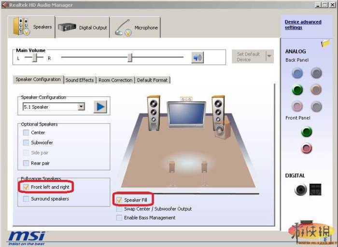Play the speaker test with the blue arrow
Viewport: 338px width, 247px height.
tap(100, 107)
